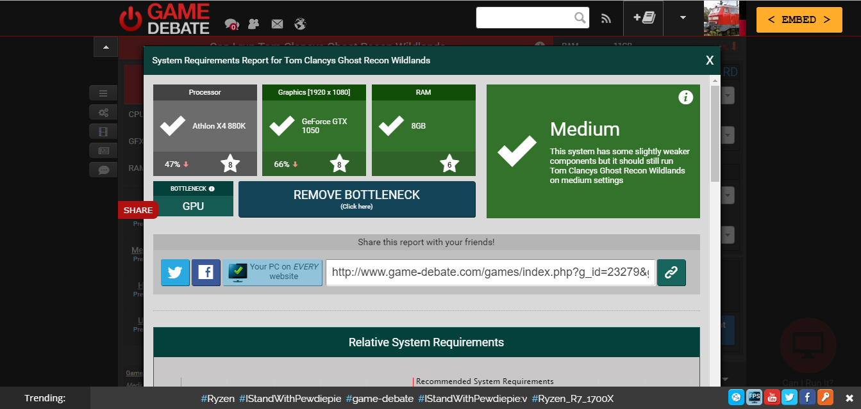
Task: Collapse the sidebar with up arrow
Action: click(x=106, y=47)
